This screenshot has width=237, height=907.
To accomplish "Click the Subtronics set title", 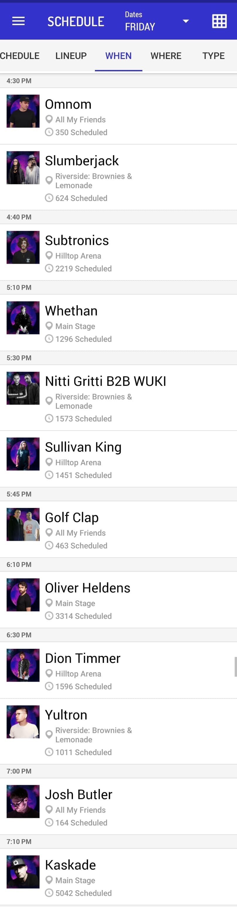I will (77, 241).
